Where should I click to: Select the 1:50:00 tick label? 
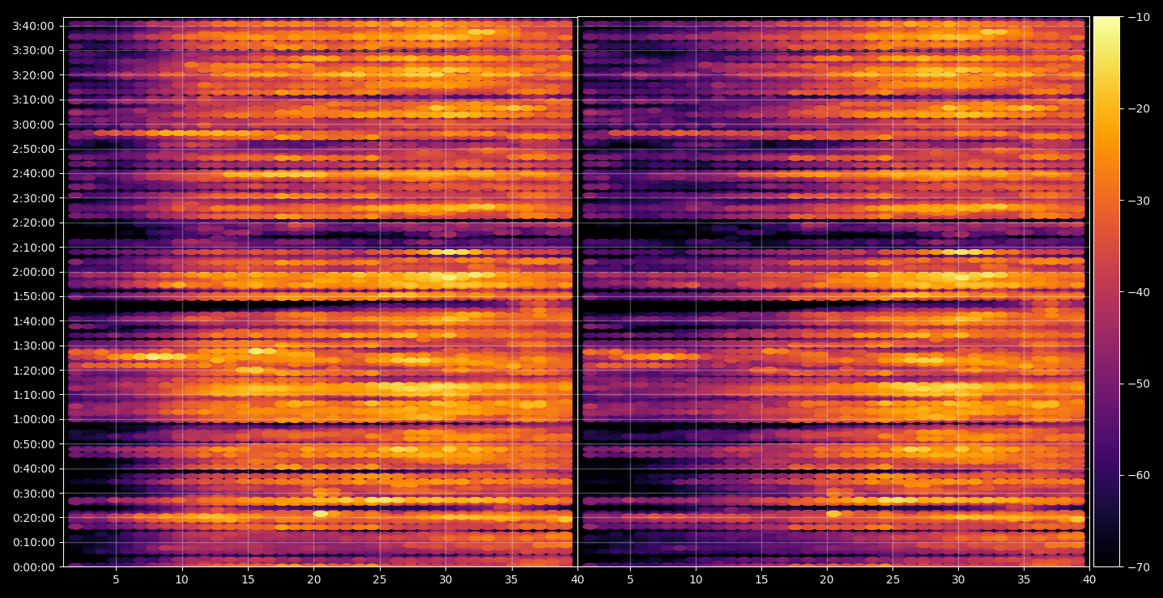click(33, 296)
